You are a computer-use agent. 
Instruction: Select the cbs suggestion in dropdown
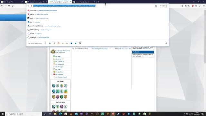[x=97, y=22]
